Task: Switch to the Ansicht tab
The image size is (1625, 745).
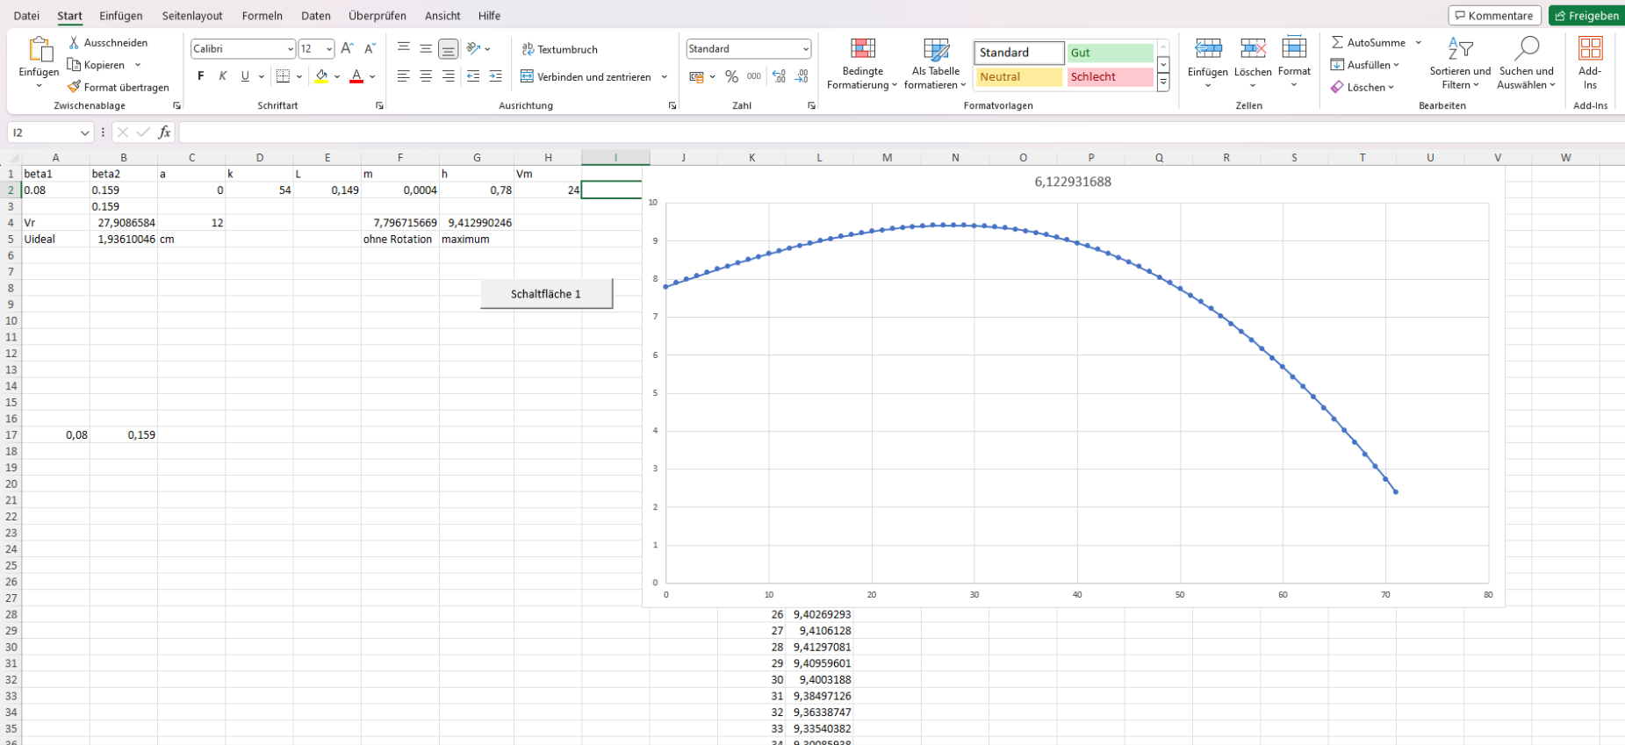Action: pyautogui.click(x=442, y=16)
